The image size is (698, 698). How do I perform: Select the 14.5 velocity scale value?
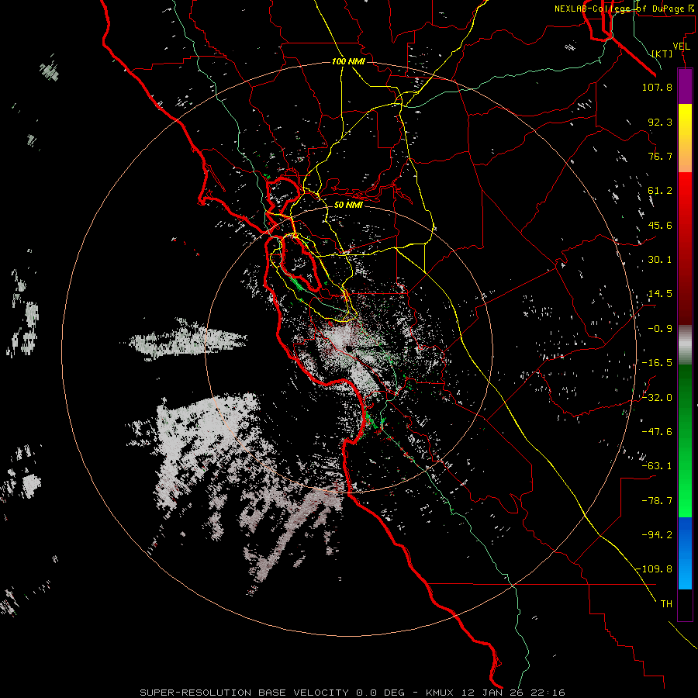[x=660, y=294]
